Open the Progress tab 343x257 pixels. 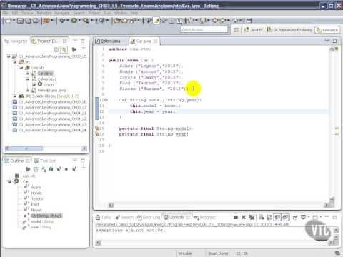pyautogui.click(x=204, y=217)
